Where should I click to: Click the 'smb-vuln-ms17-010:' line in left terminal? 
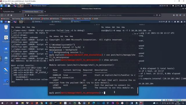point(24,75)
